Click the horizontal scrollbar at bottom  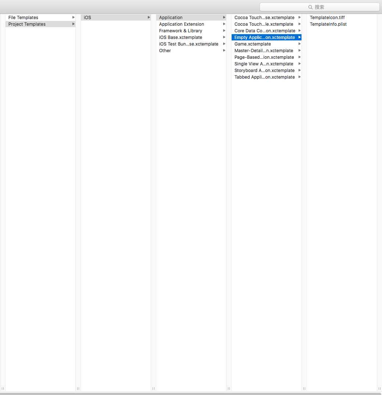191,394
